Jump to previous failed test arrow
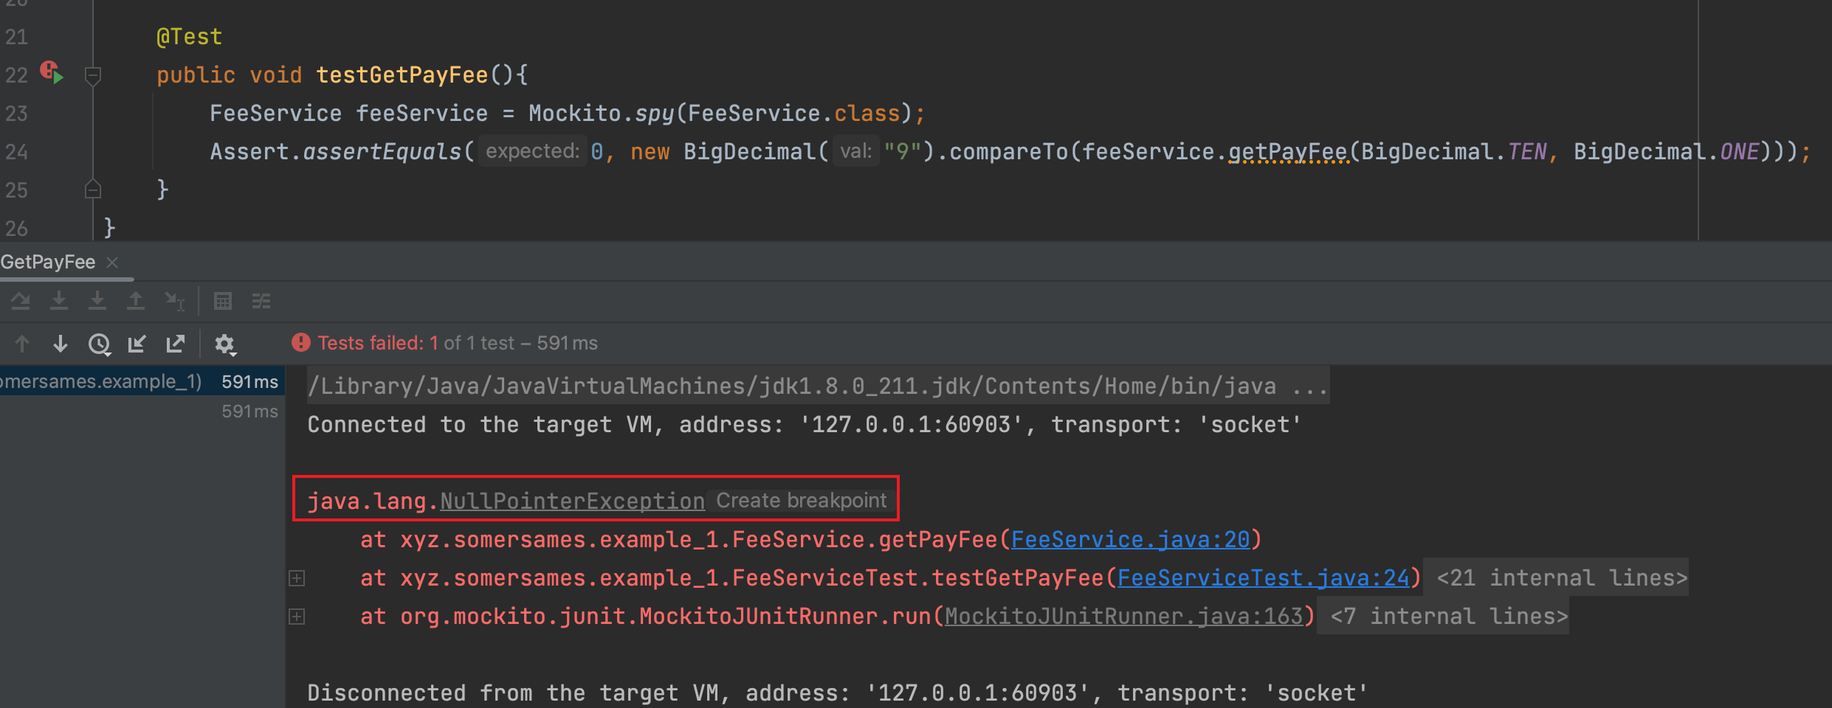This screenshot has width=1832, height=708. point(22,343)
